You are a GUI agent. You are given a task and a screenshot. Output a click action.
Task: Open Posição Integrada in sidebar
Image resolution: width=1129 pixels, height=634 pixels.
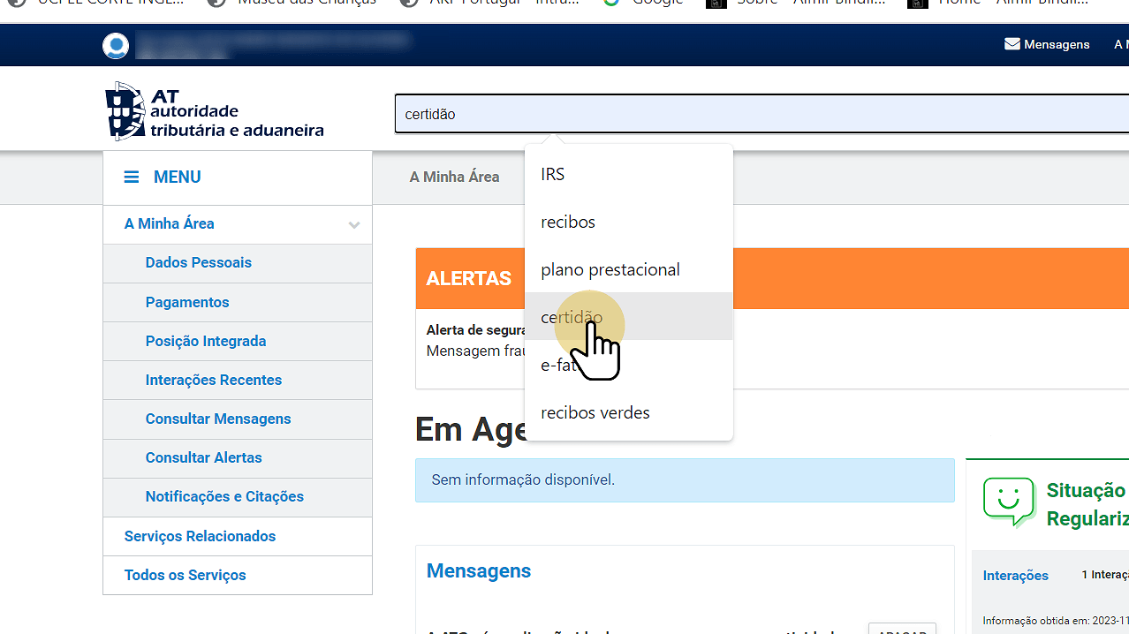[206, 341]
